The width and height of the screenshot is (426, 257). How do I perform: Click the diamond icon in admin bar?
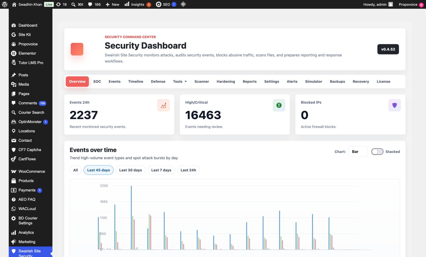tap(183, 4)
